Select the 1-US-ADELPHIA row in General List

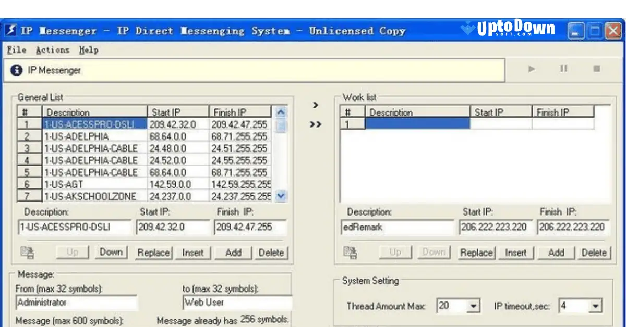[94, 136]
